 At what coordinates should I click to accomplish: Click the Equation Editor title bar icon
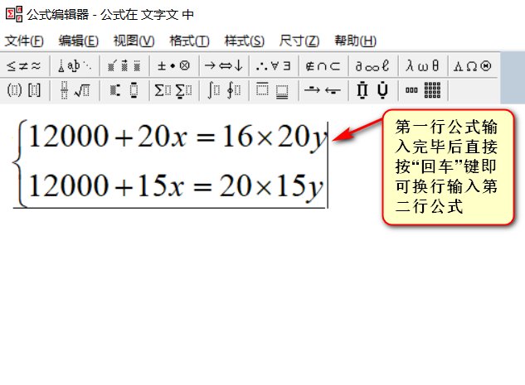tap(14, 14)
